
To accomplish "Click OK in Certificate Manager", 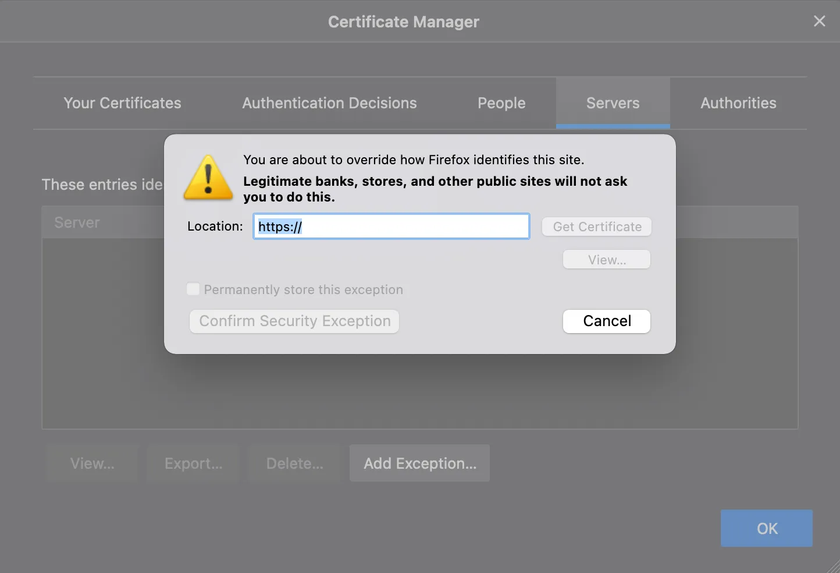I will click(x=767, y=528).
